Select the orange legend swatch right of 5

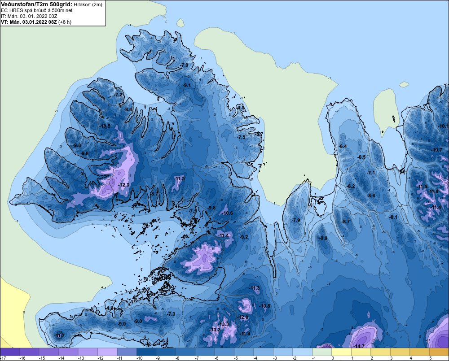(x=439, y=352)
